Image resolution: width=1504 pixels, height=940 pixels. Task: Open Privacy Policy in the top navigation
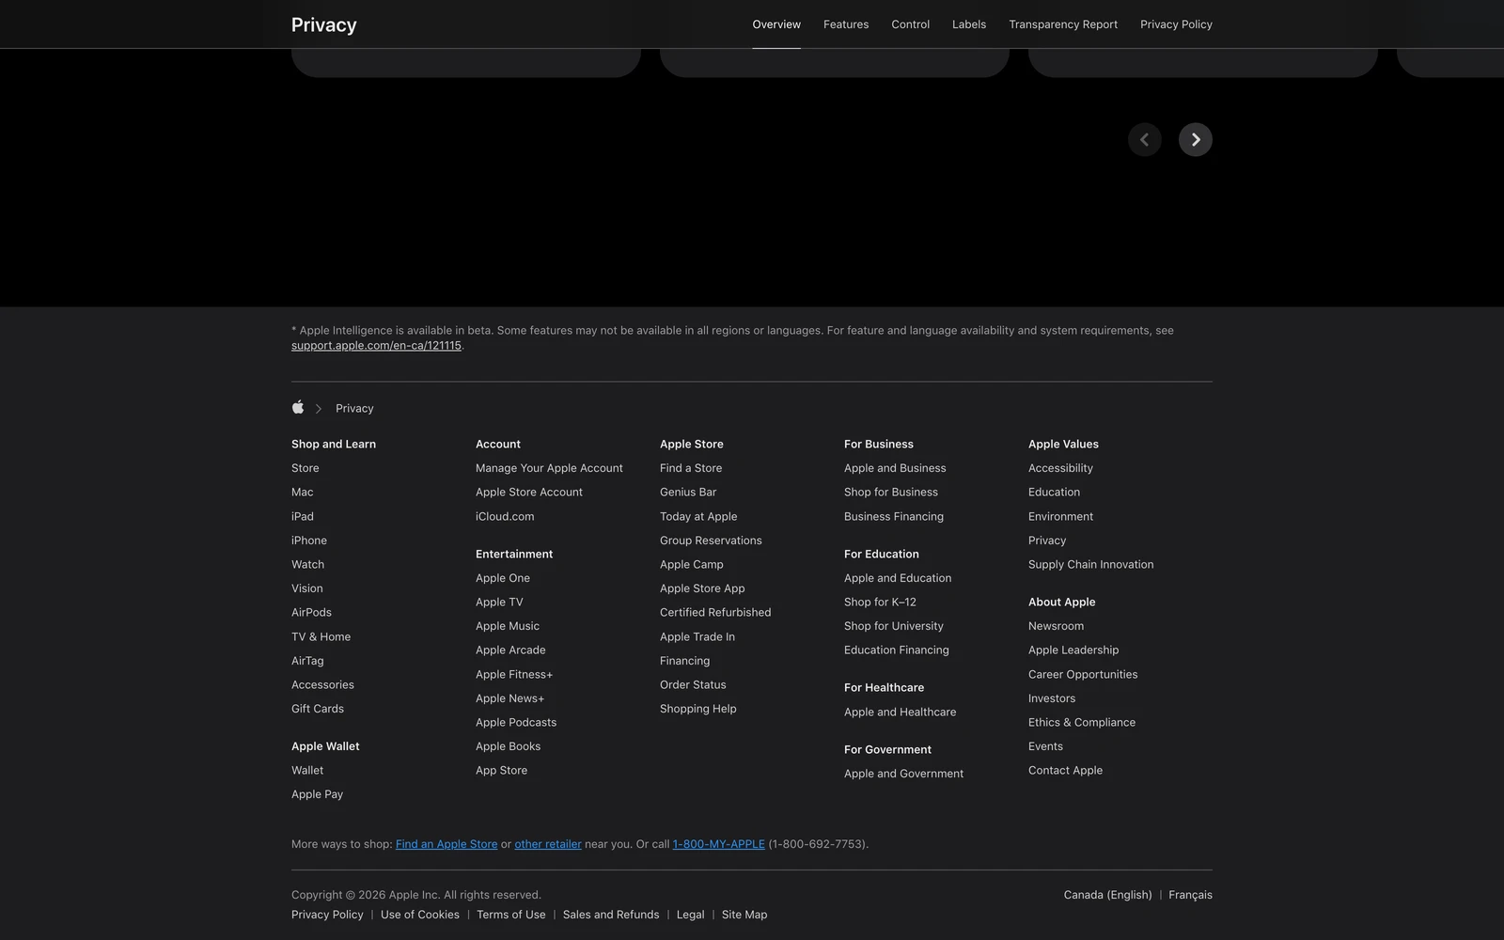click(x=1176, y=24)
